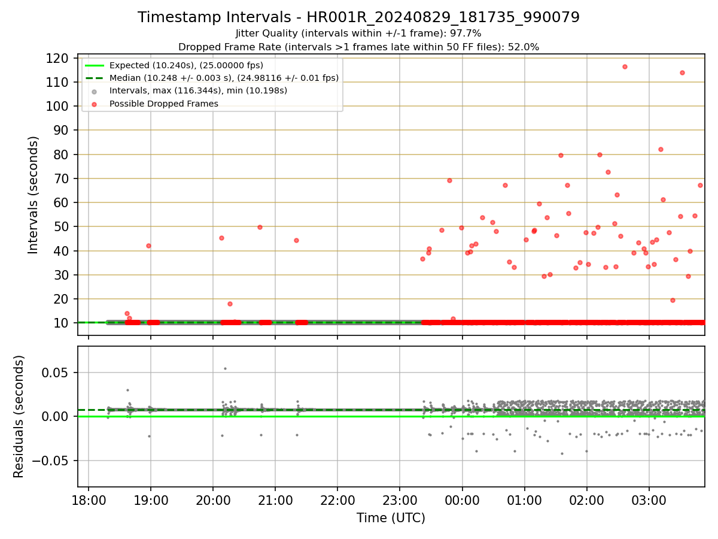
Task: Click the 'Intervals (seconds)' y-axis label
Action: (34, 195)
